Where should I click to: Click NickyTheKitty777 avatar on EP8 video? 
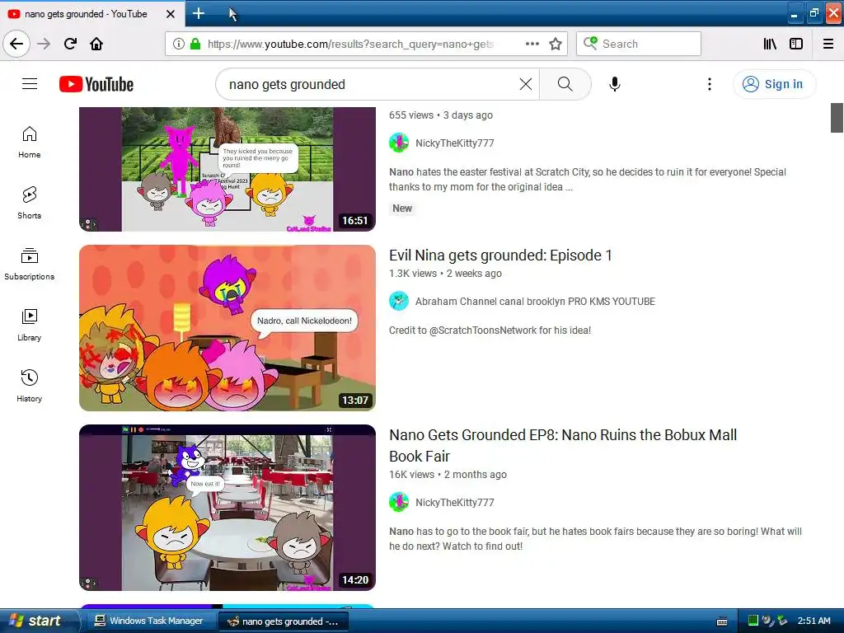[x=399, y=502]
